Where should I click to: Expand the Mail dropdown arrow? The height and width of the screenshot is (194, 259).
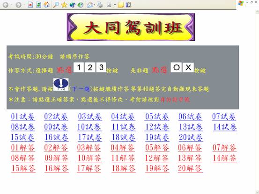click(x=94, y=5)
